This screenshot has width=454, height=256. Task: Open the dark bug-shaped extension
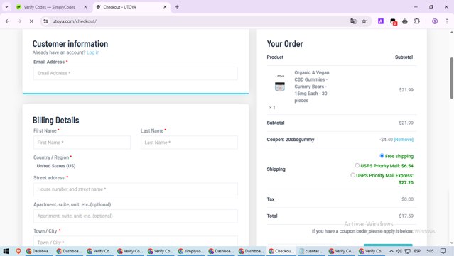(x=405, y=21)
